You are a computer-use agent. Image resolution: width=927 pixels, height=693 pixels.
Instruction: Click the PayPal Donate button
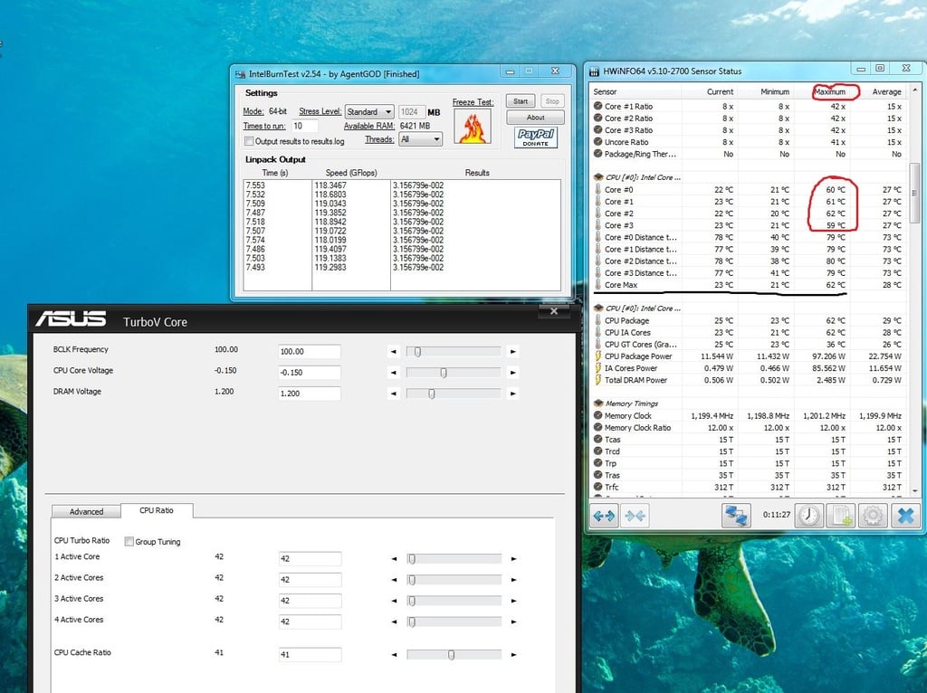[536, 138]
